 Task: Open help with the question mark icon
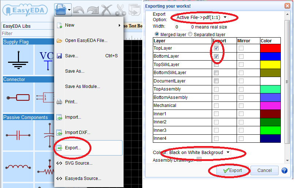click(x=284, y=170)
